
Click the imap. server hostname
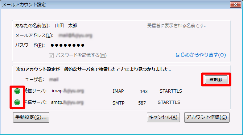click(x=68, y=91)
